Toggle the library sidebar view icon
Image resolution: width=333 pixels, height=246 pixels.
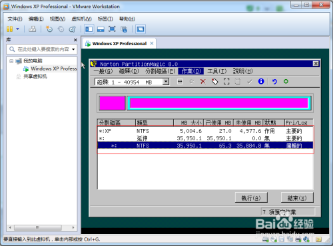tap(89, 29)
